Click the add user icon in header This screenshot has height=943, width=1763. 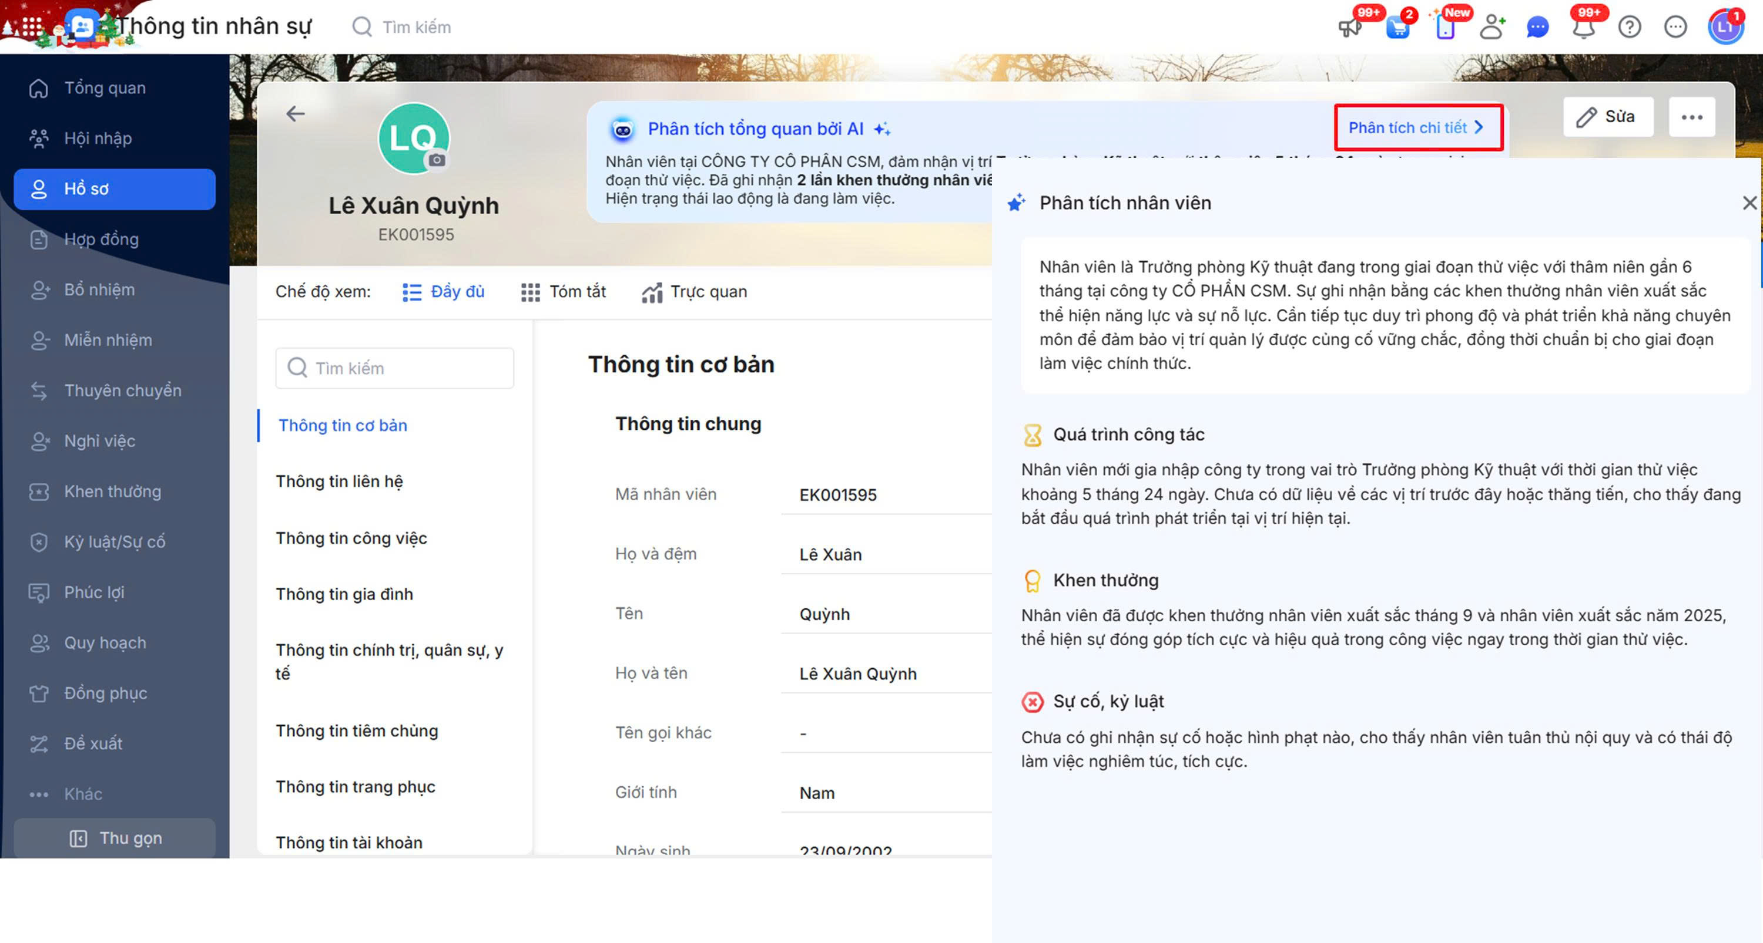pyautogui.click(x=1491, y=28)
